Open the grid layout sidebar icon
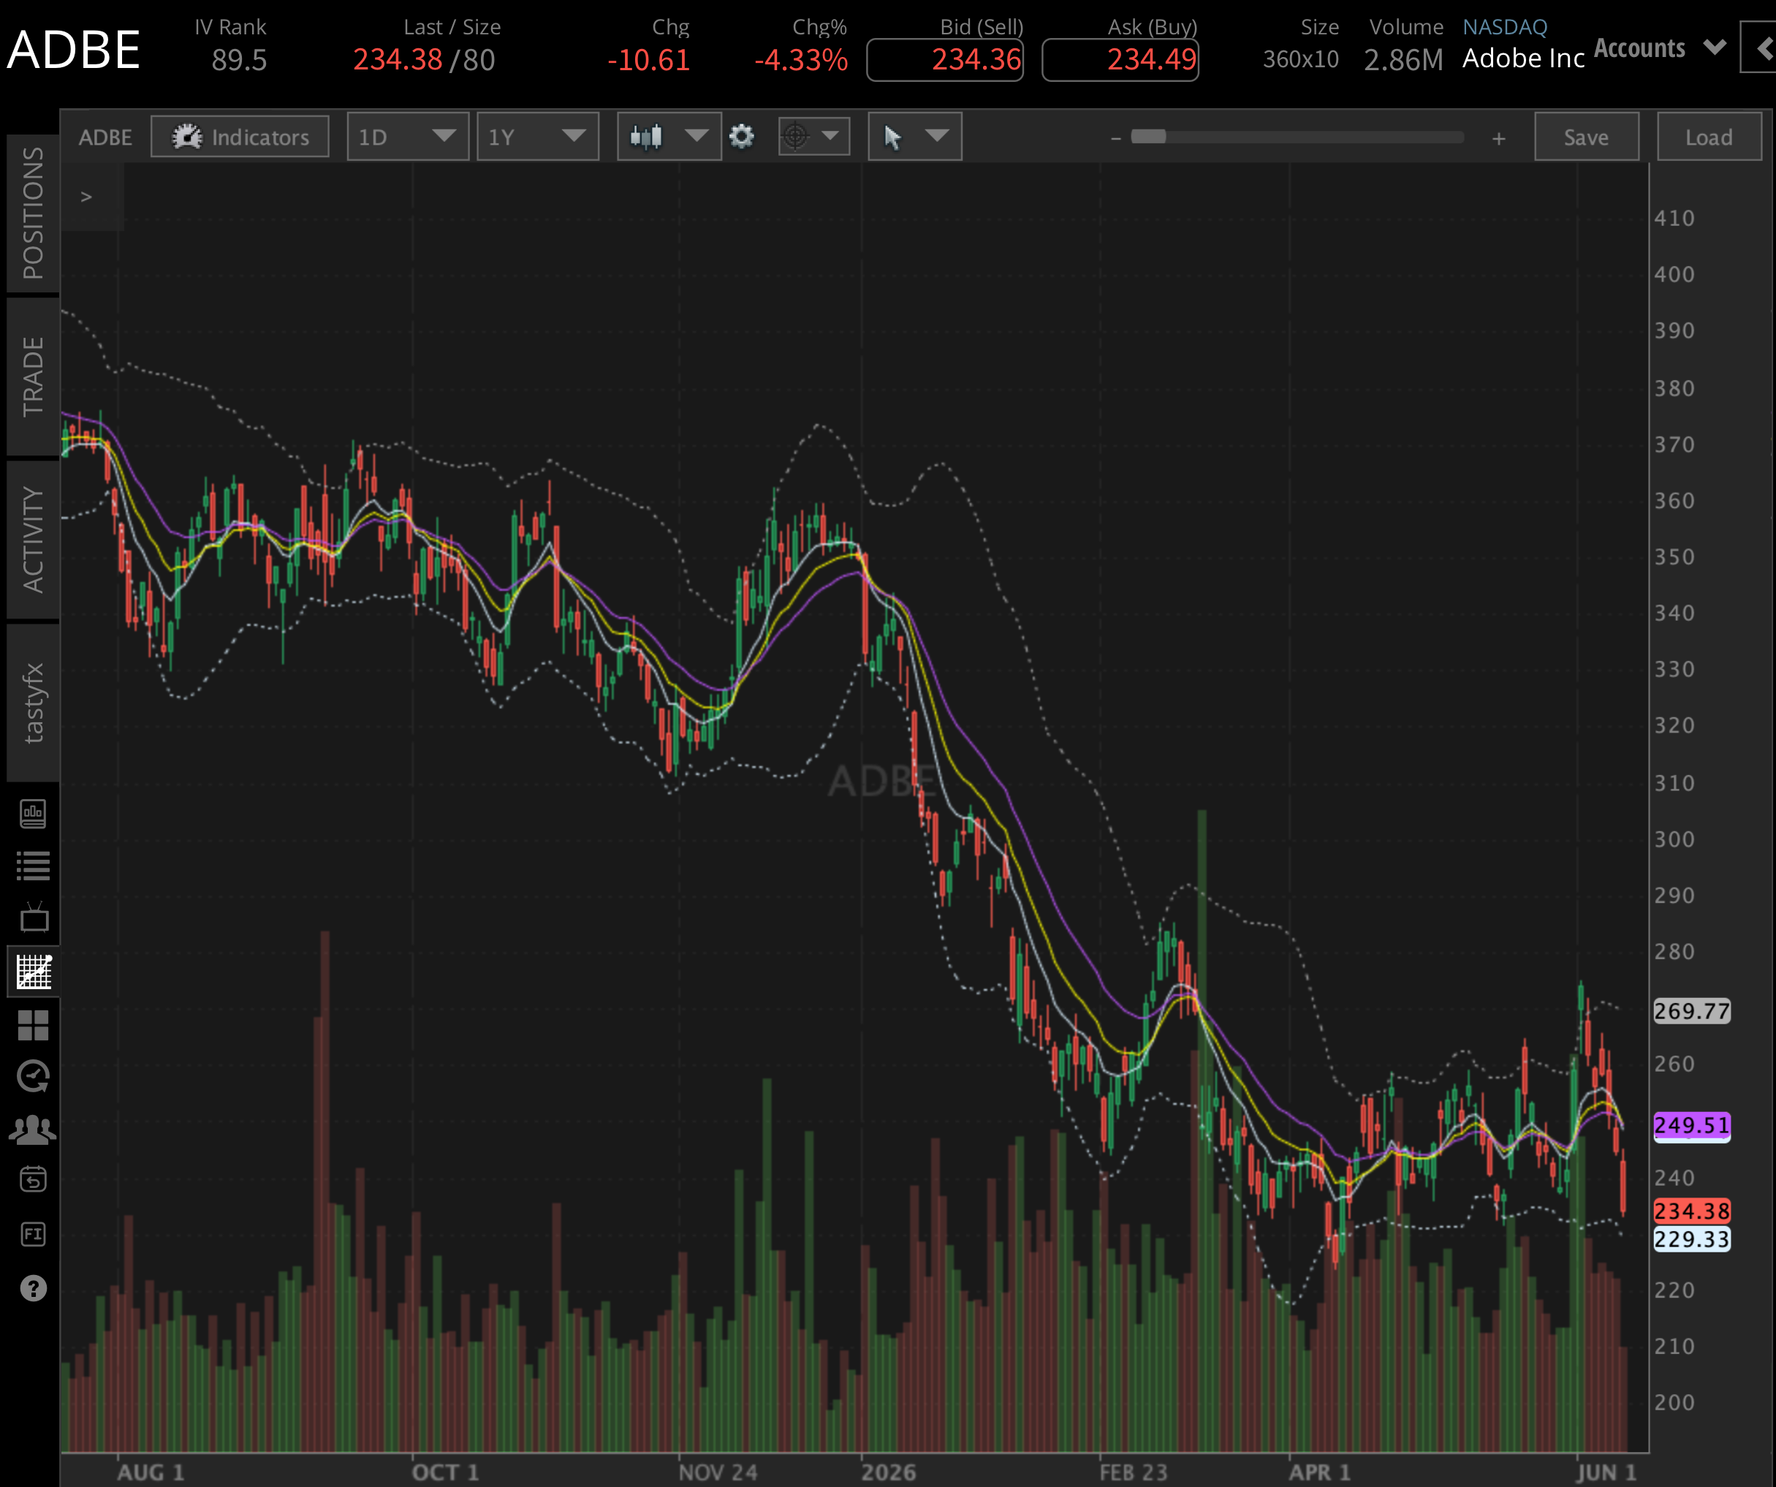Image resolution: width=1776 pixels, height=1487 pixels. point(33,1025)
